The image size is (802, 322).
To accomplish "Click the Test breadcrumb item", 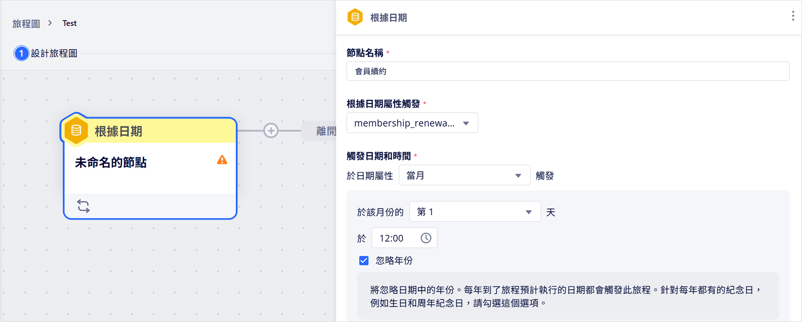I will 69,24.
